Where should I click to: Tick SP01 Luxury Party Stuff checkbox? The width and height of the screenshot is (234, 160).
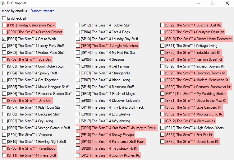[x=4, y=46]
